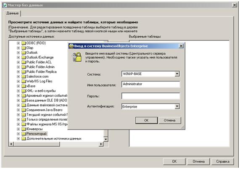Expand the Репозиторий node

[18, 134]
